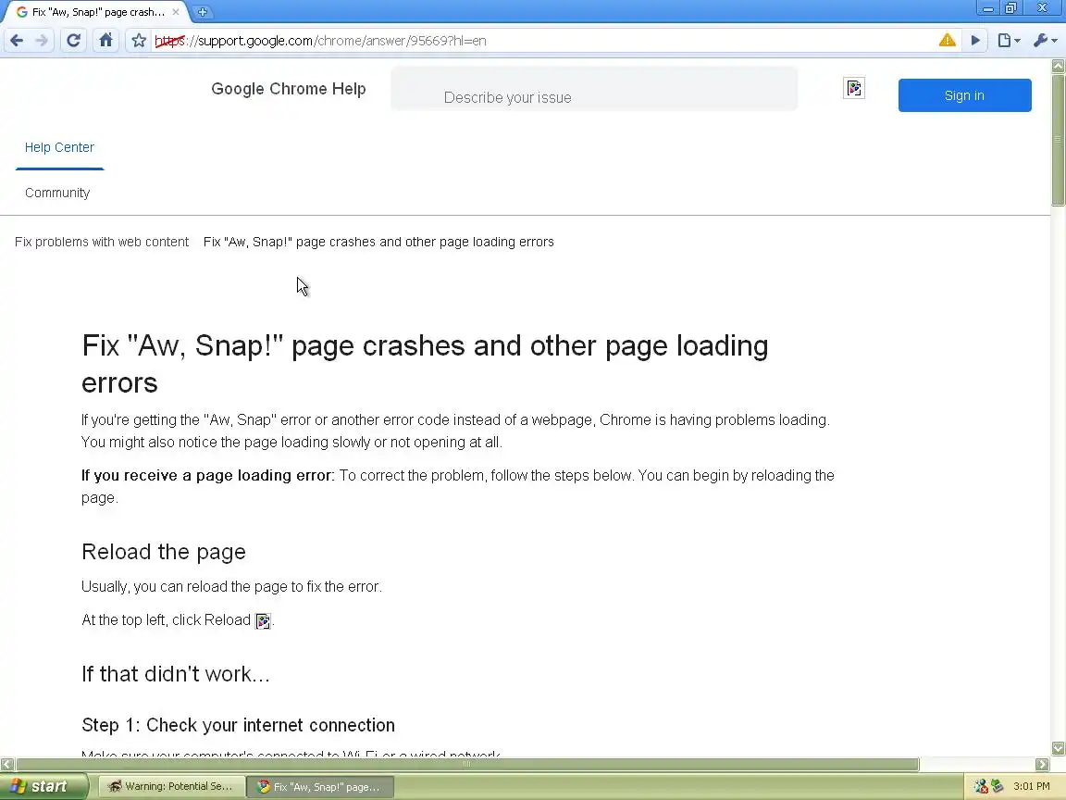Image resolution: width=1066 pixels, height=800 pixels.
Task: Select the 'Fix Aw, Snap! page crash' tab
Action: pos(98,12)
